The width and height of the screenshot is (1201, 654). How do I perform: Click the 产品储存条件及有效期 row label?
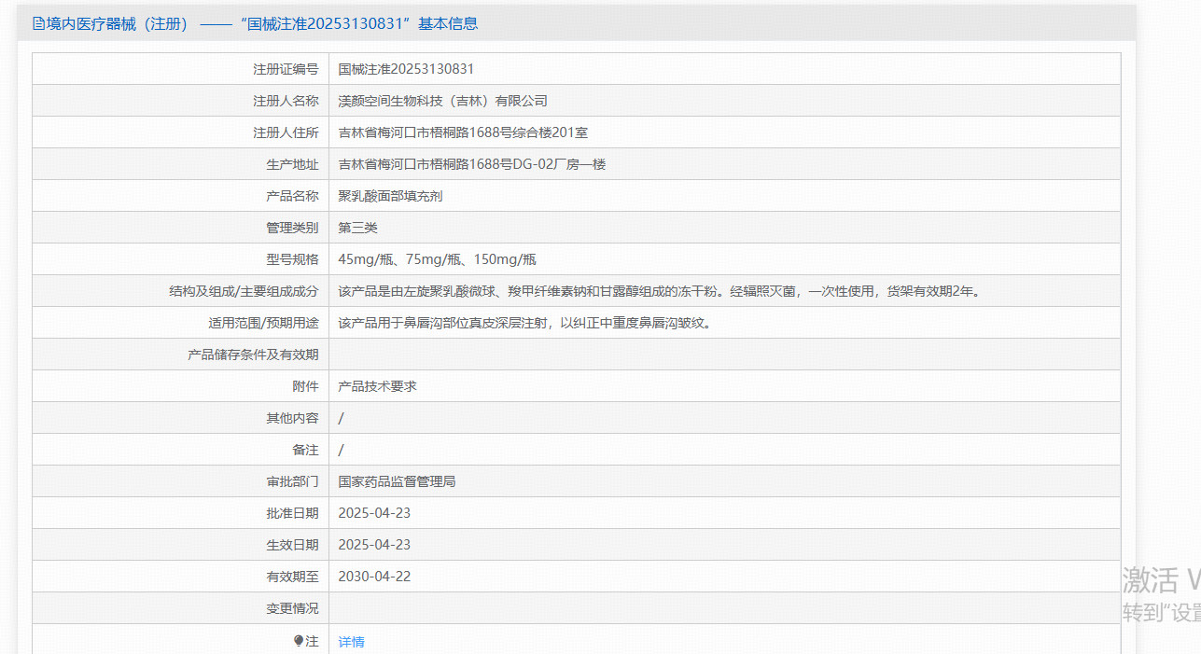[x=253, y=355]
